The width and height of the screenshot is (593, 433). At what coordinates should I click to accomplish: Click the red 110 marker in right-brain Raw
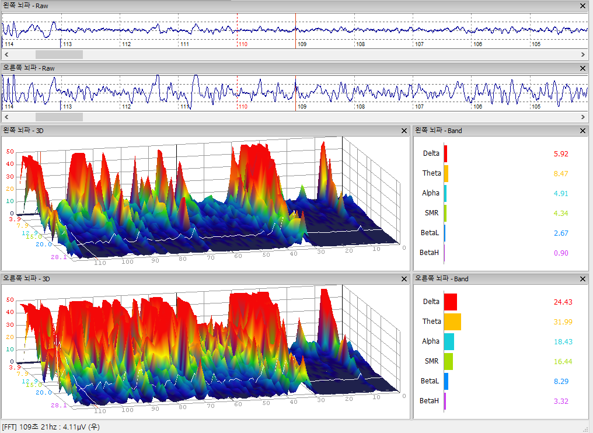tap(243, 107)
